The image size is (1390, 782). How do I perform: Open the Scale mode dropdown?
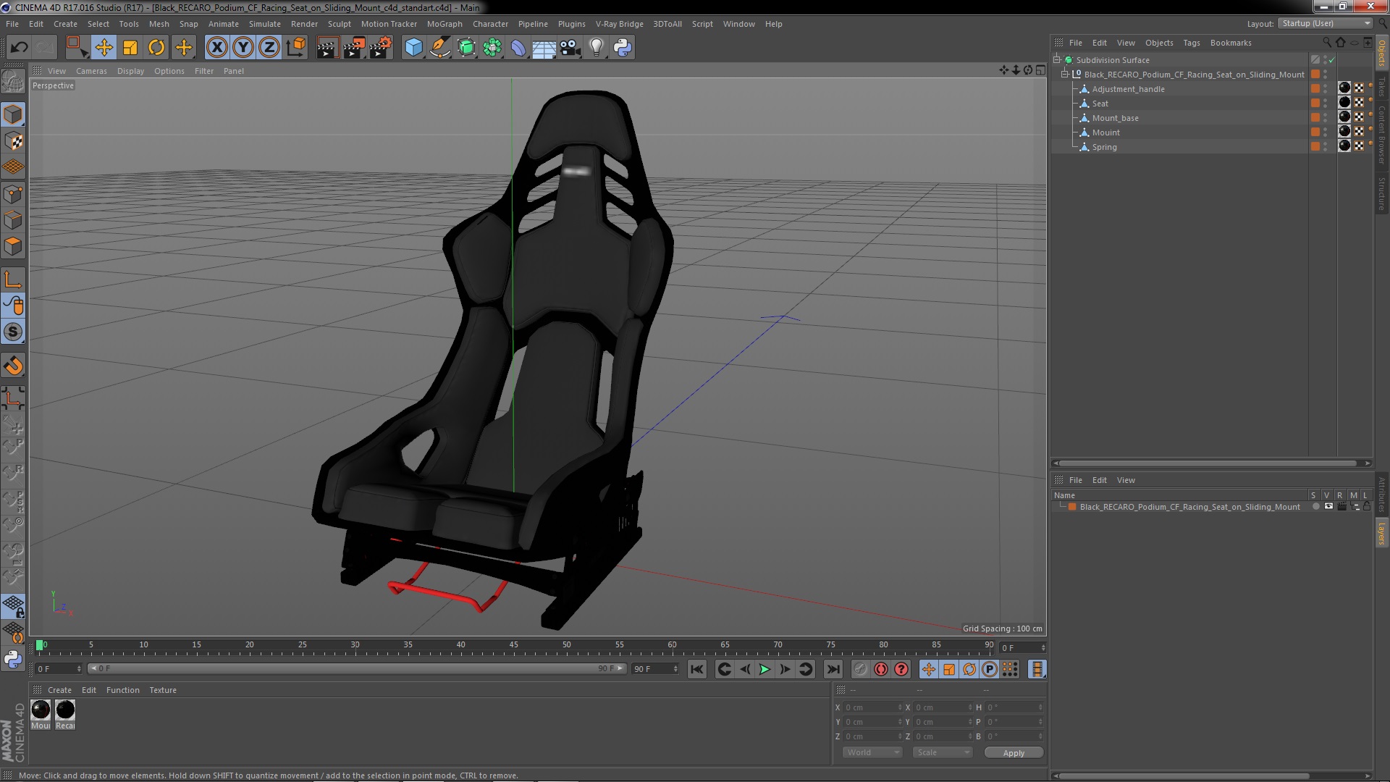point(943,752)
